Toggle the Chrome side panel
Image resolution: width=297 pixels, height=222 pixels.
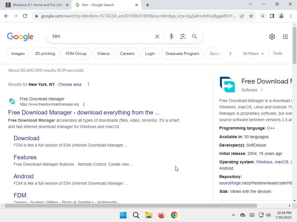pos(272,16)
